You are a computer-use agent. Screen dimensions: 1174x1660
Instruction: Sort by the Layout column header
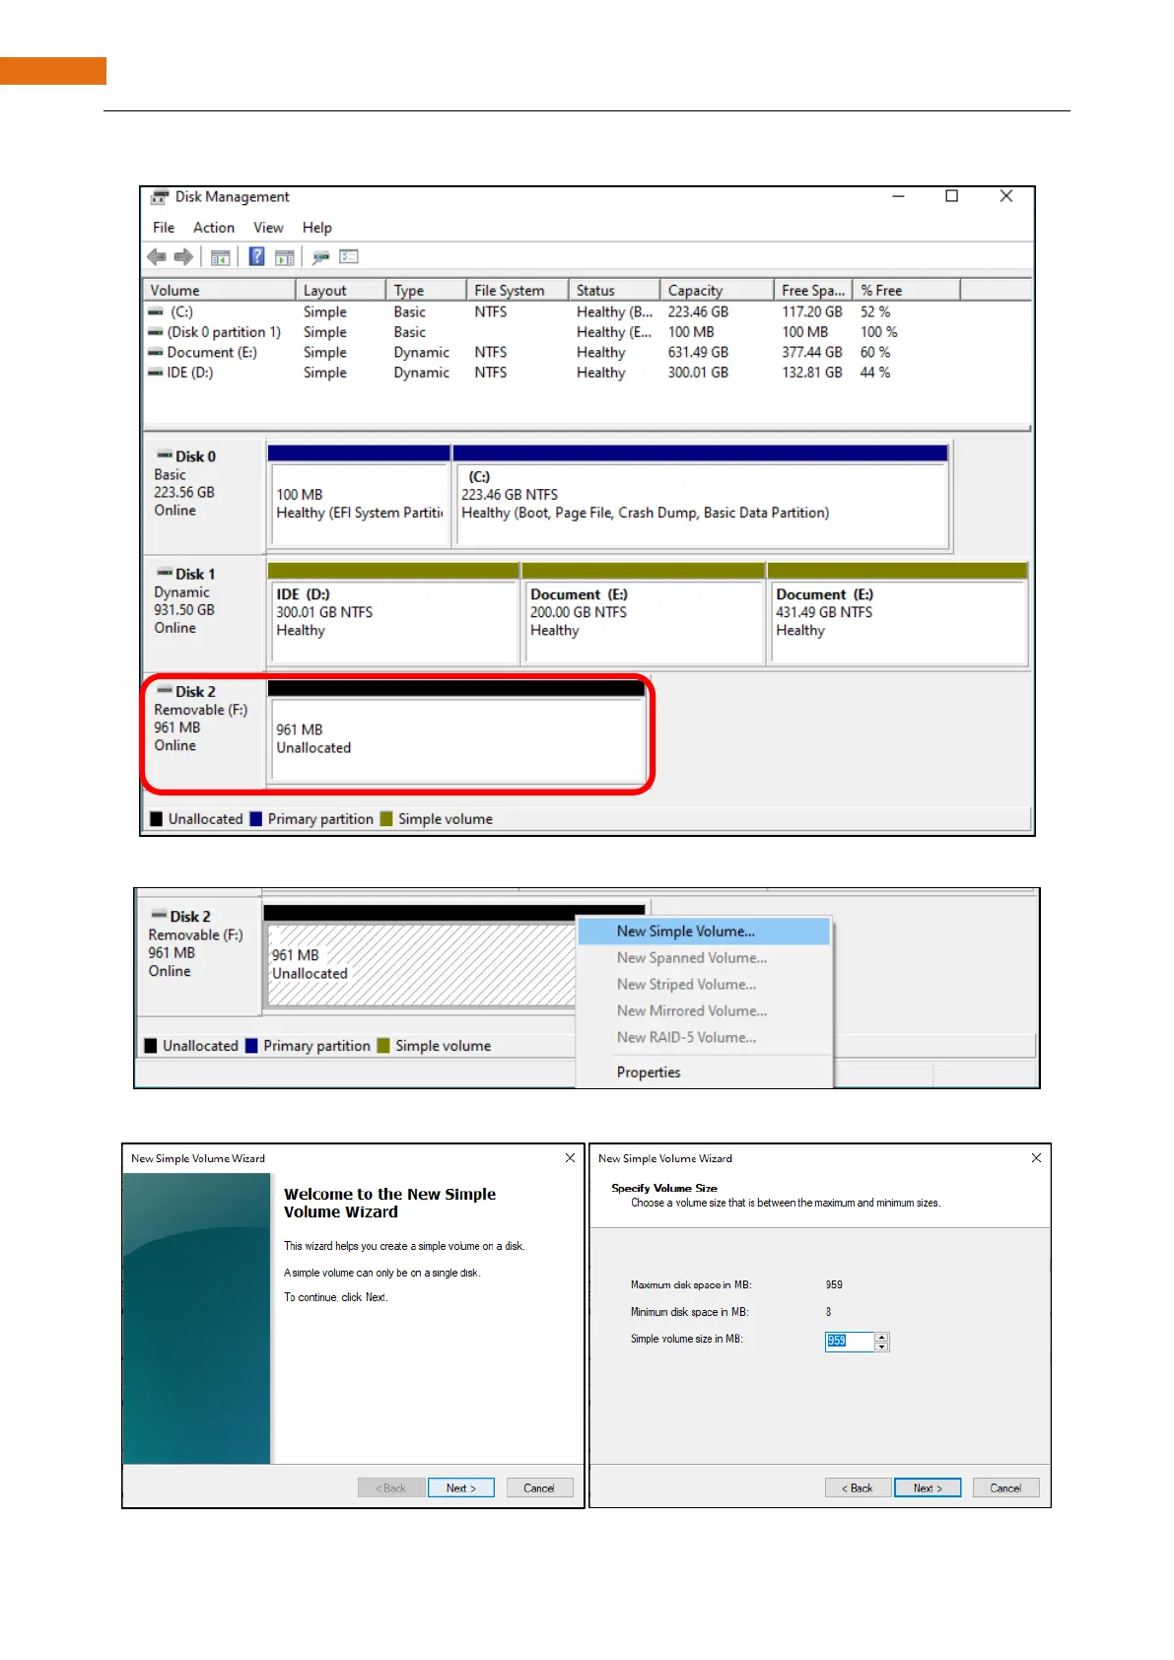point(340,291)
